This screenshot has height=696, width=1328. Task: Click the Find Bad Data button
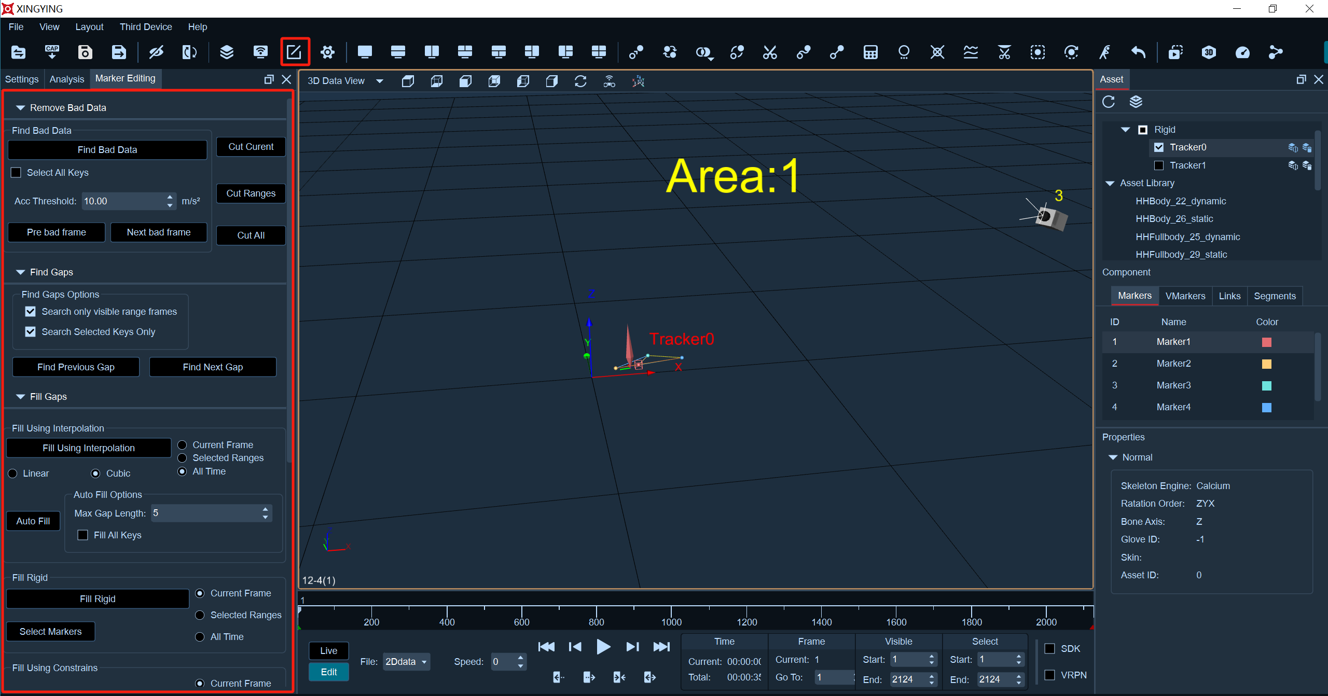107,150
